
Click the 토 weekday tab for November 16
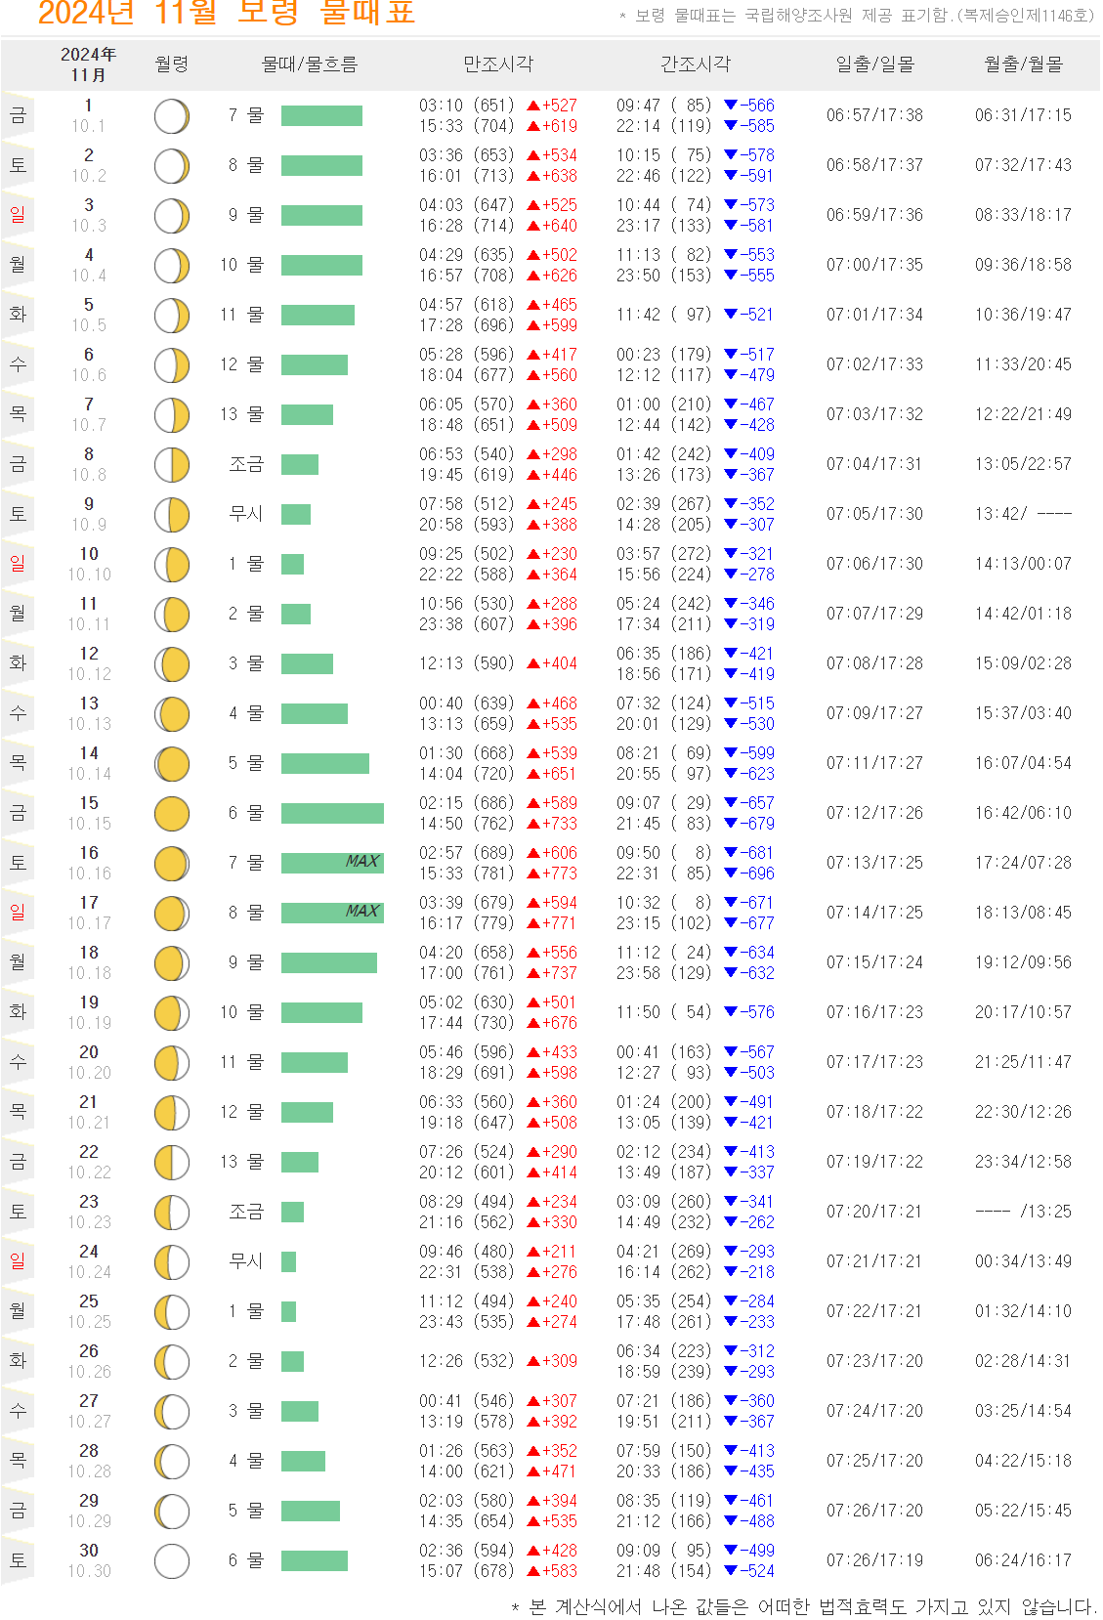(18, 864)
